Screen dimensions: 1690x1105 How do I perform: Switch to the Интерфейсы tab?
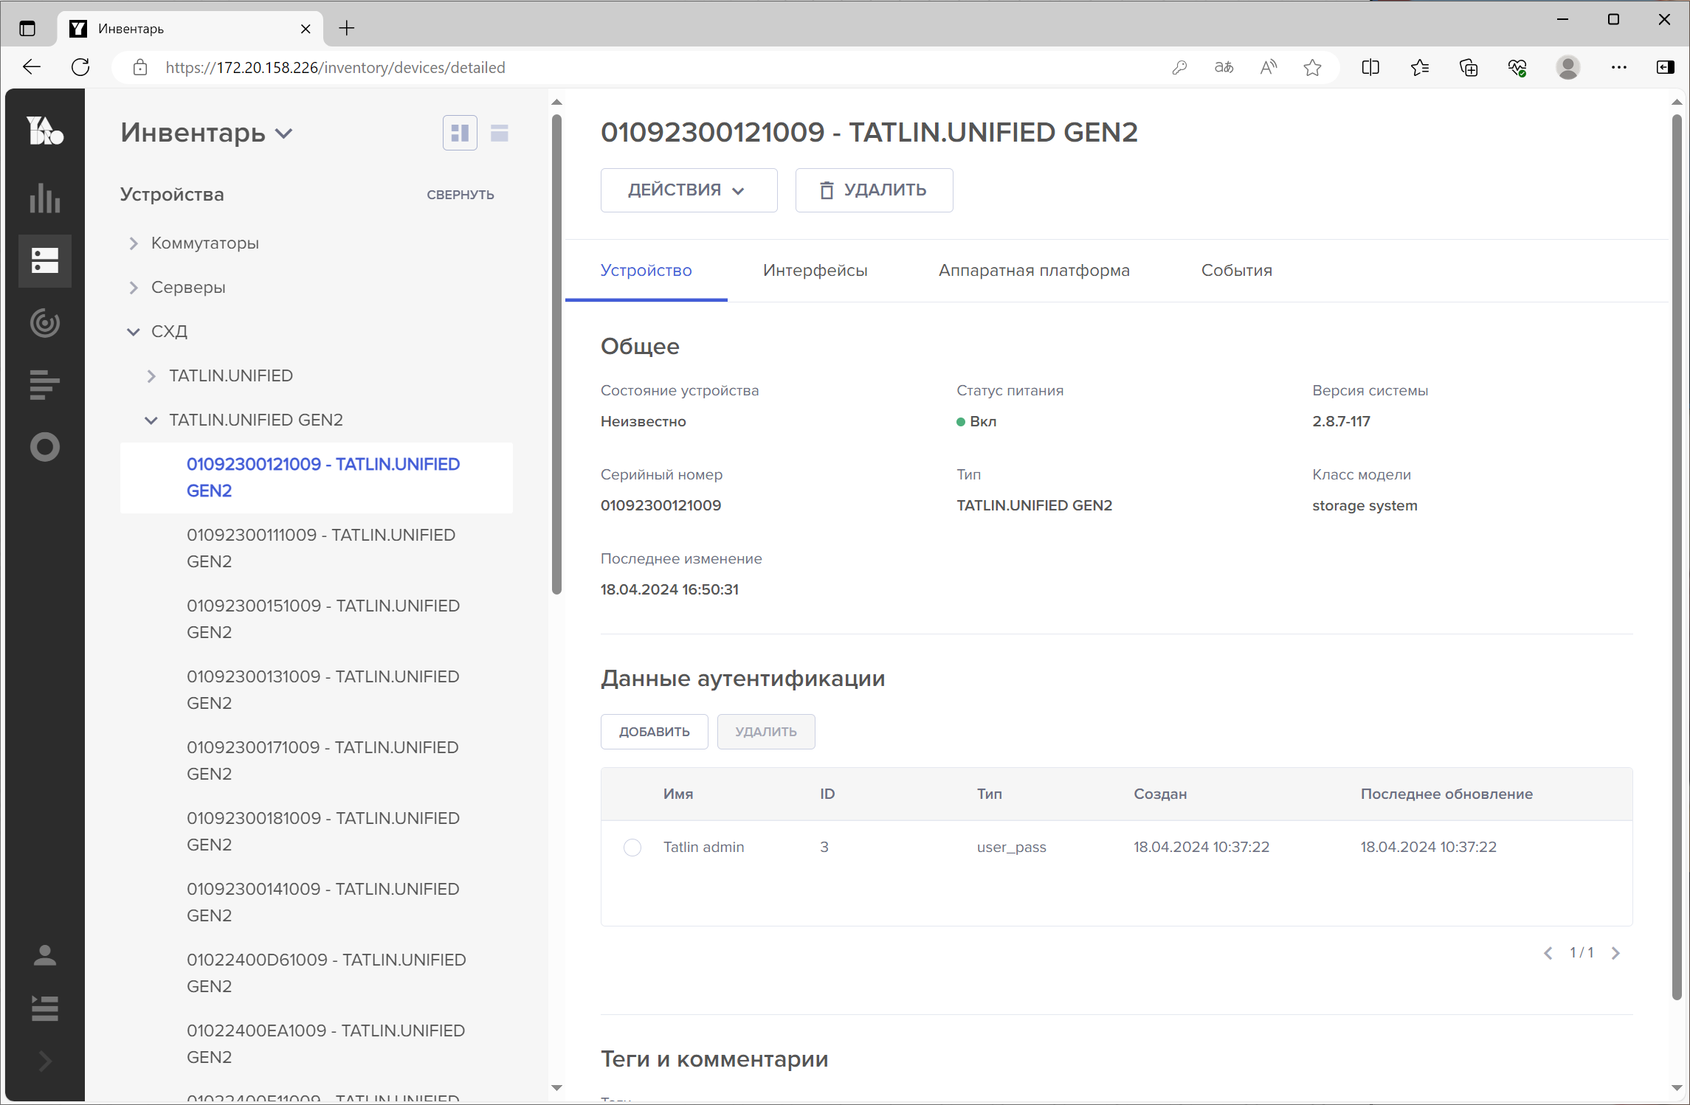tap(815, 271)
